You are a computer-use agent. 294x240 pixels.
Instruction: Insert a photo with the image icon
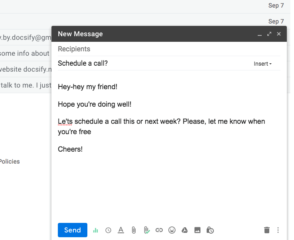tap(197, 230)
